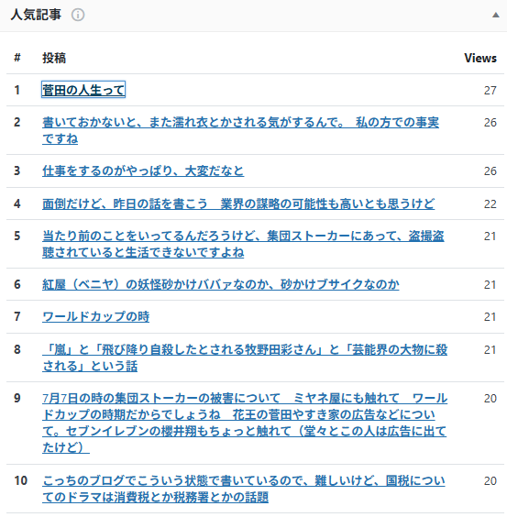Click the info icon beside 人気記事
Screen dimensions: 507x528
(78, 15)
